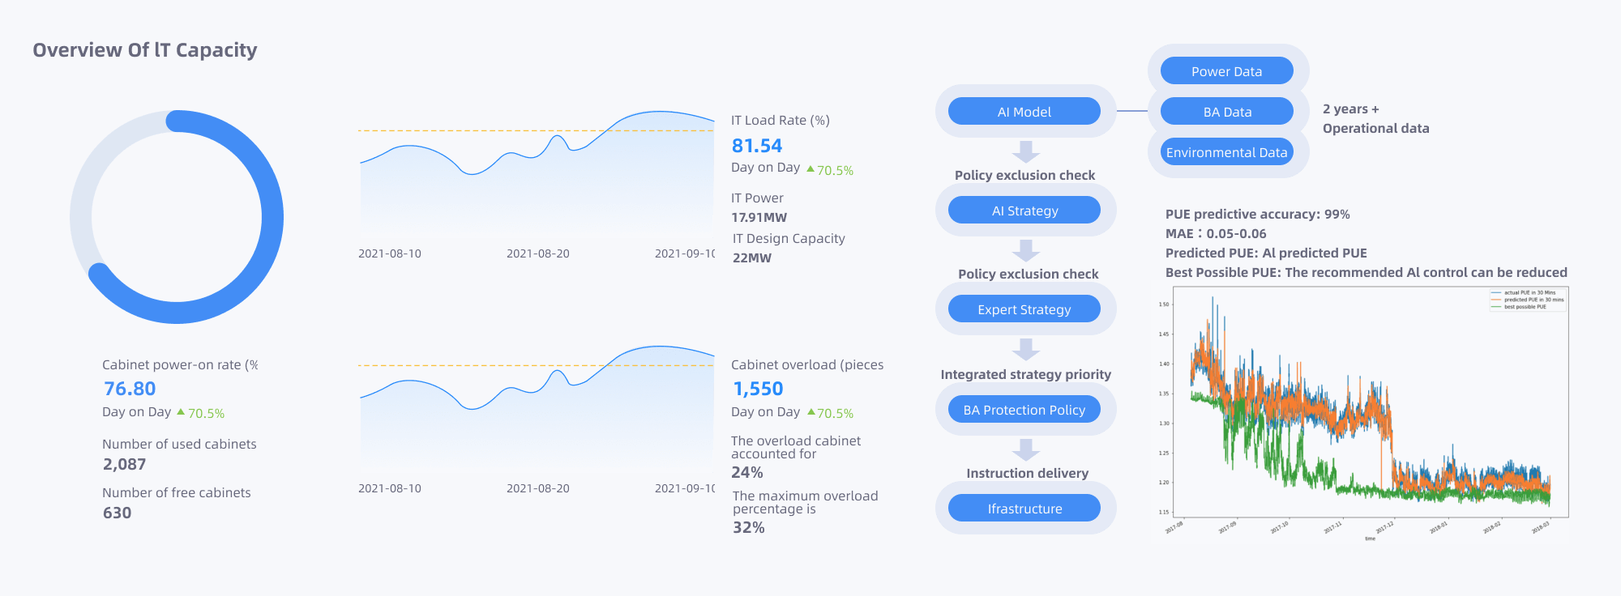Viewport: 1621px width, 596px height.
Task: Select the Ifrastructure button
Action: pos(1024,509)
